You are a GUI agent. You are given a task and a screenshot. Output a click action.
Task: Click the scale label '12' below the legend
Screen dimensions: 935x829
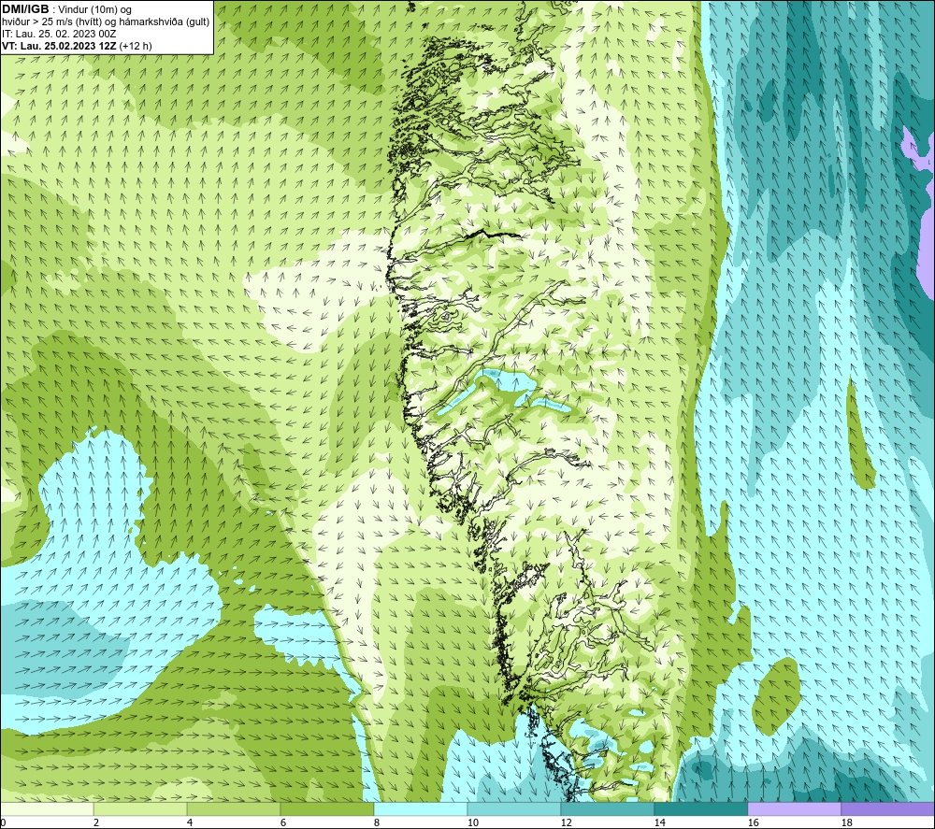point(566,822)
